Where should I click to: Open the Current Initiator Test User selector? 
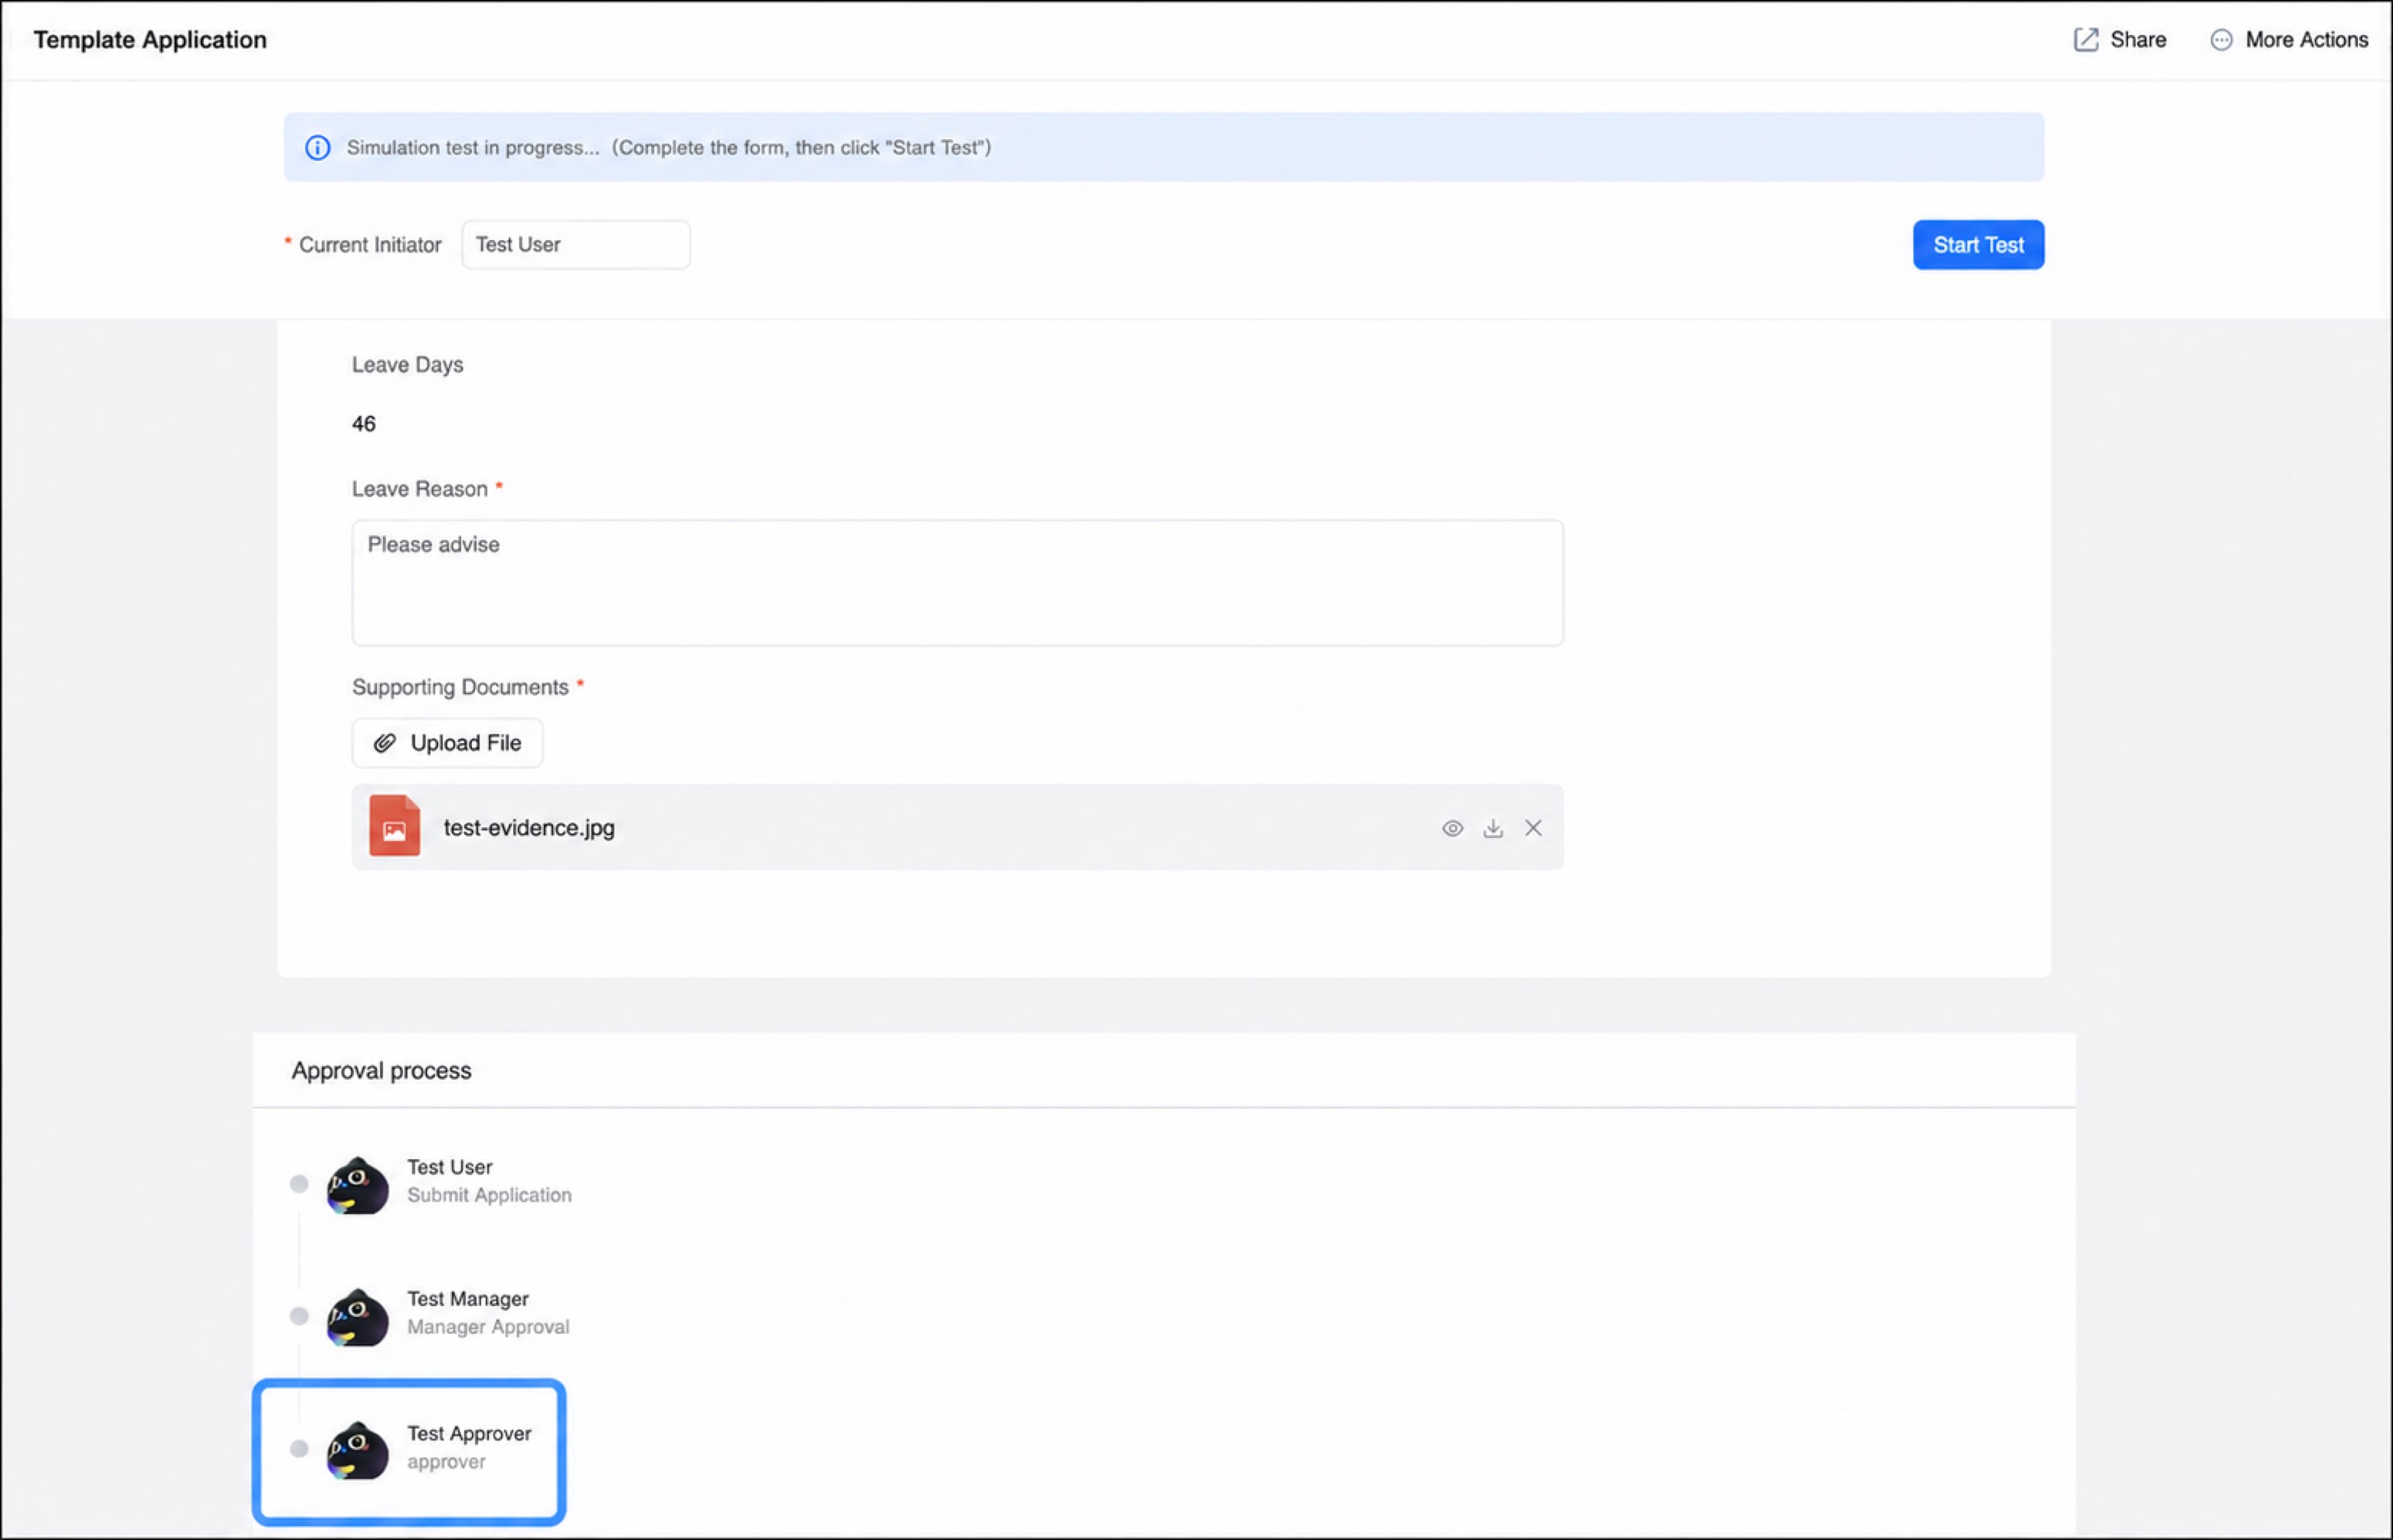(x=576, y=245)
